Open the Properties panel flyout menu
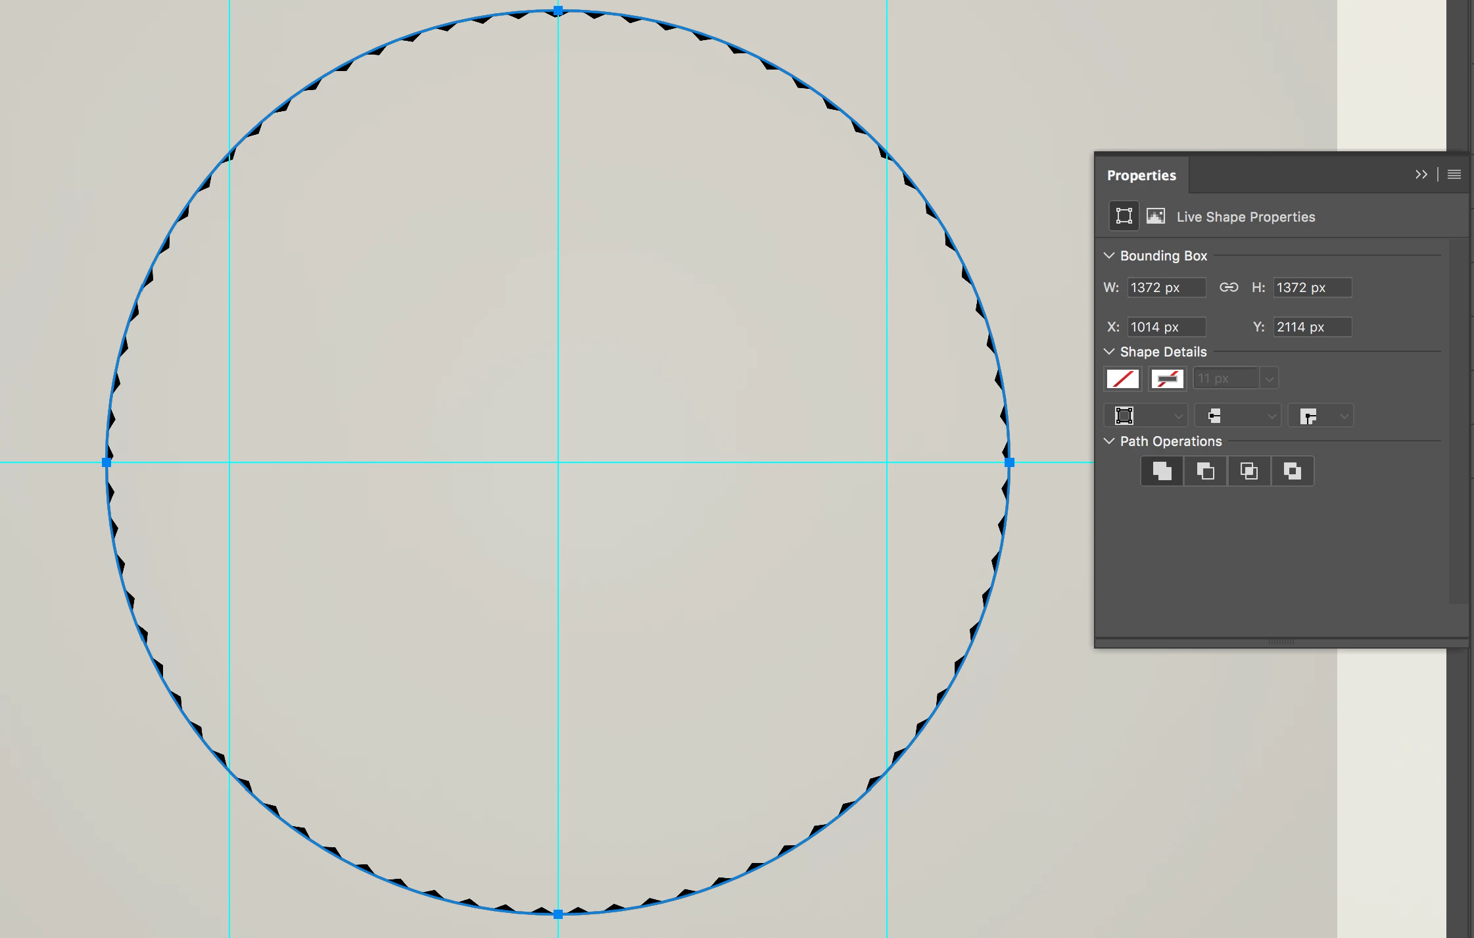 [1454, 174]
